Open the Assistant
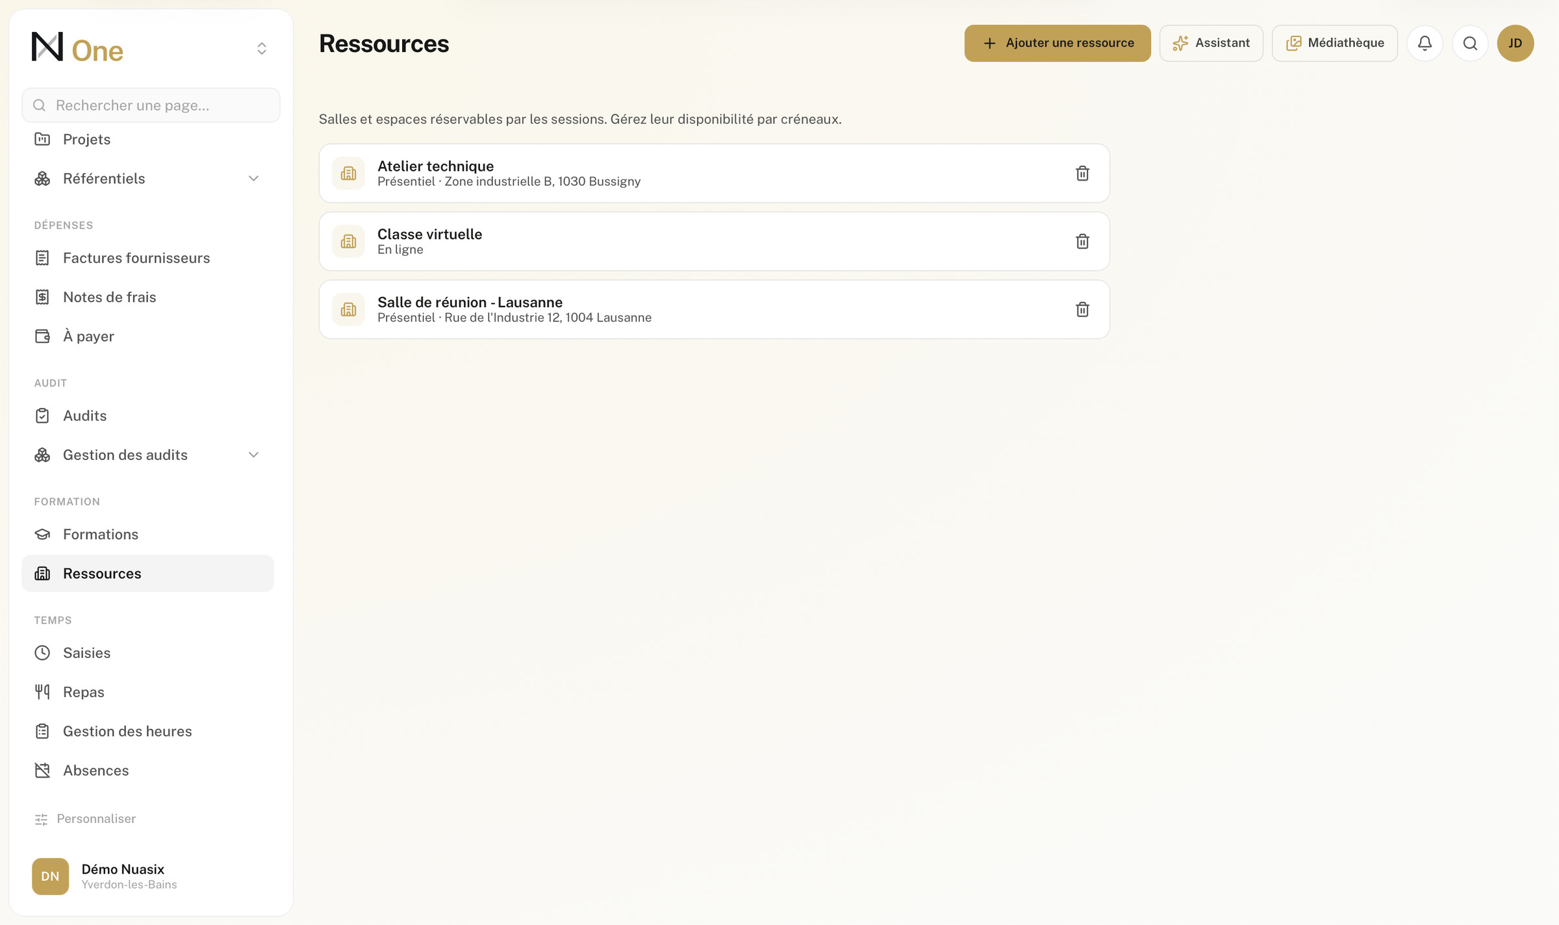Screen dimensions: 1559x925 point(1211,44)
